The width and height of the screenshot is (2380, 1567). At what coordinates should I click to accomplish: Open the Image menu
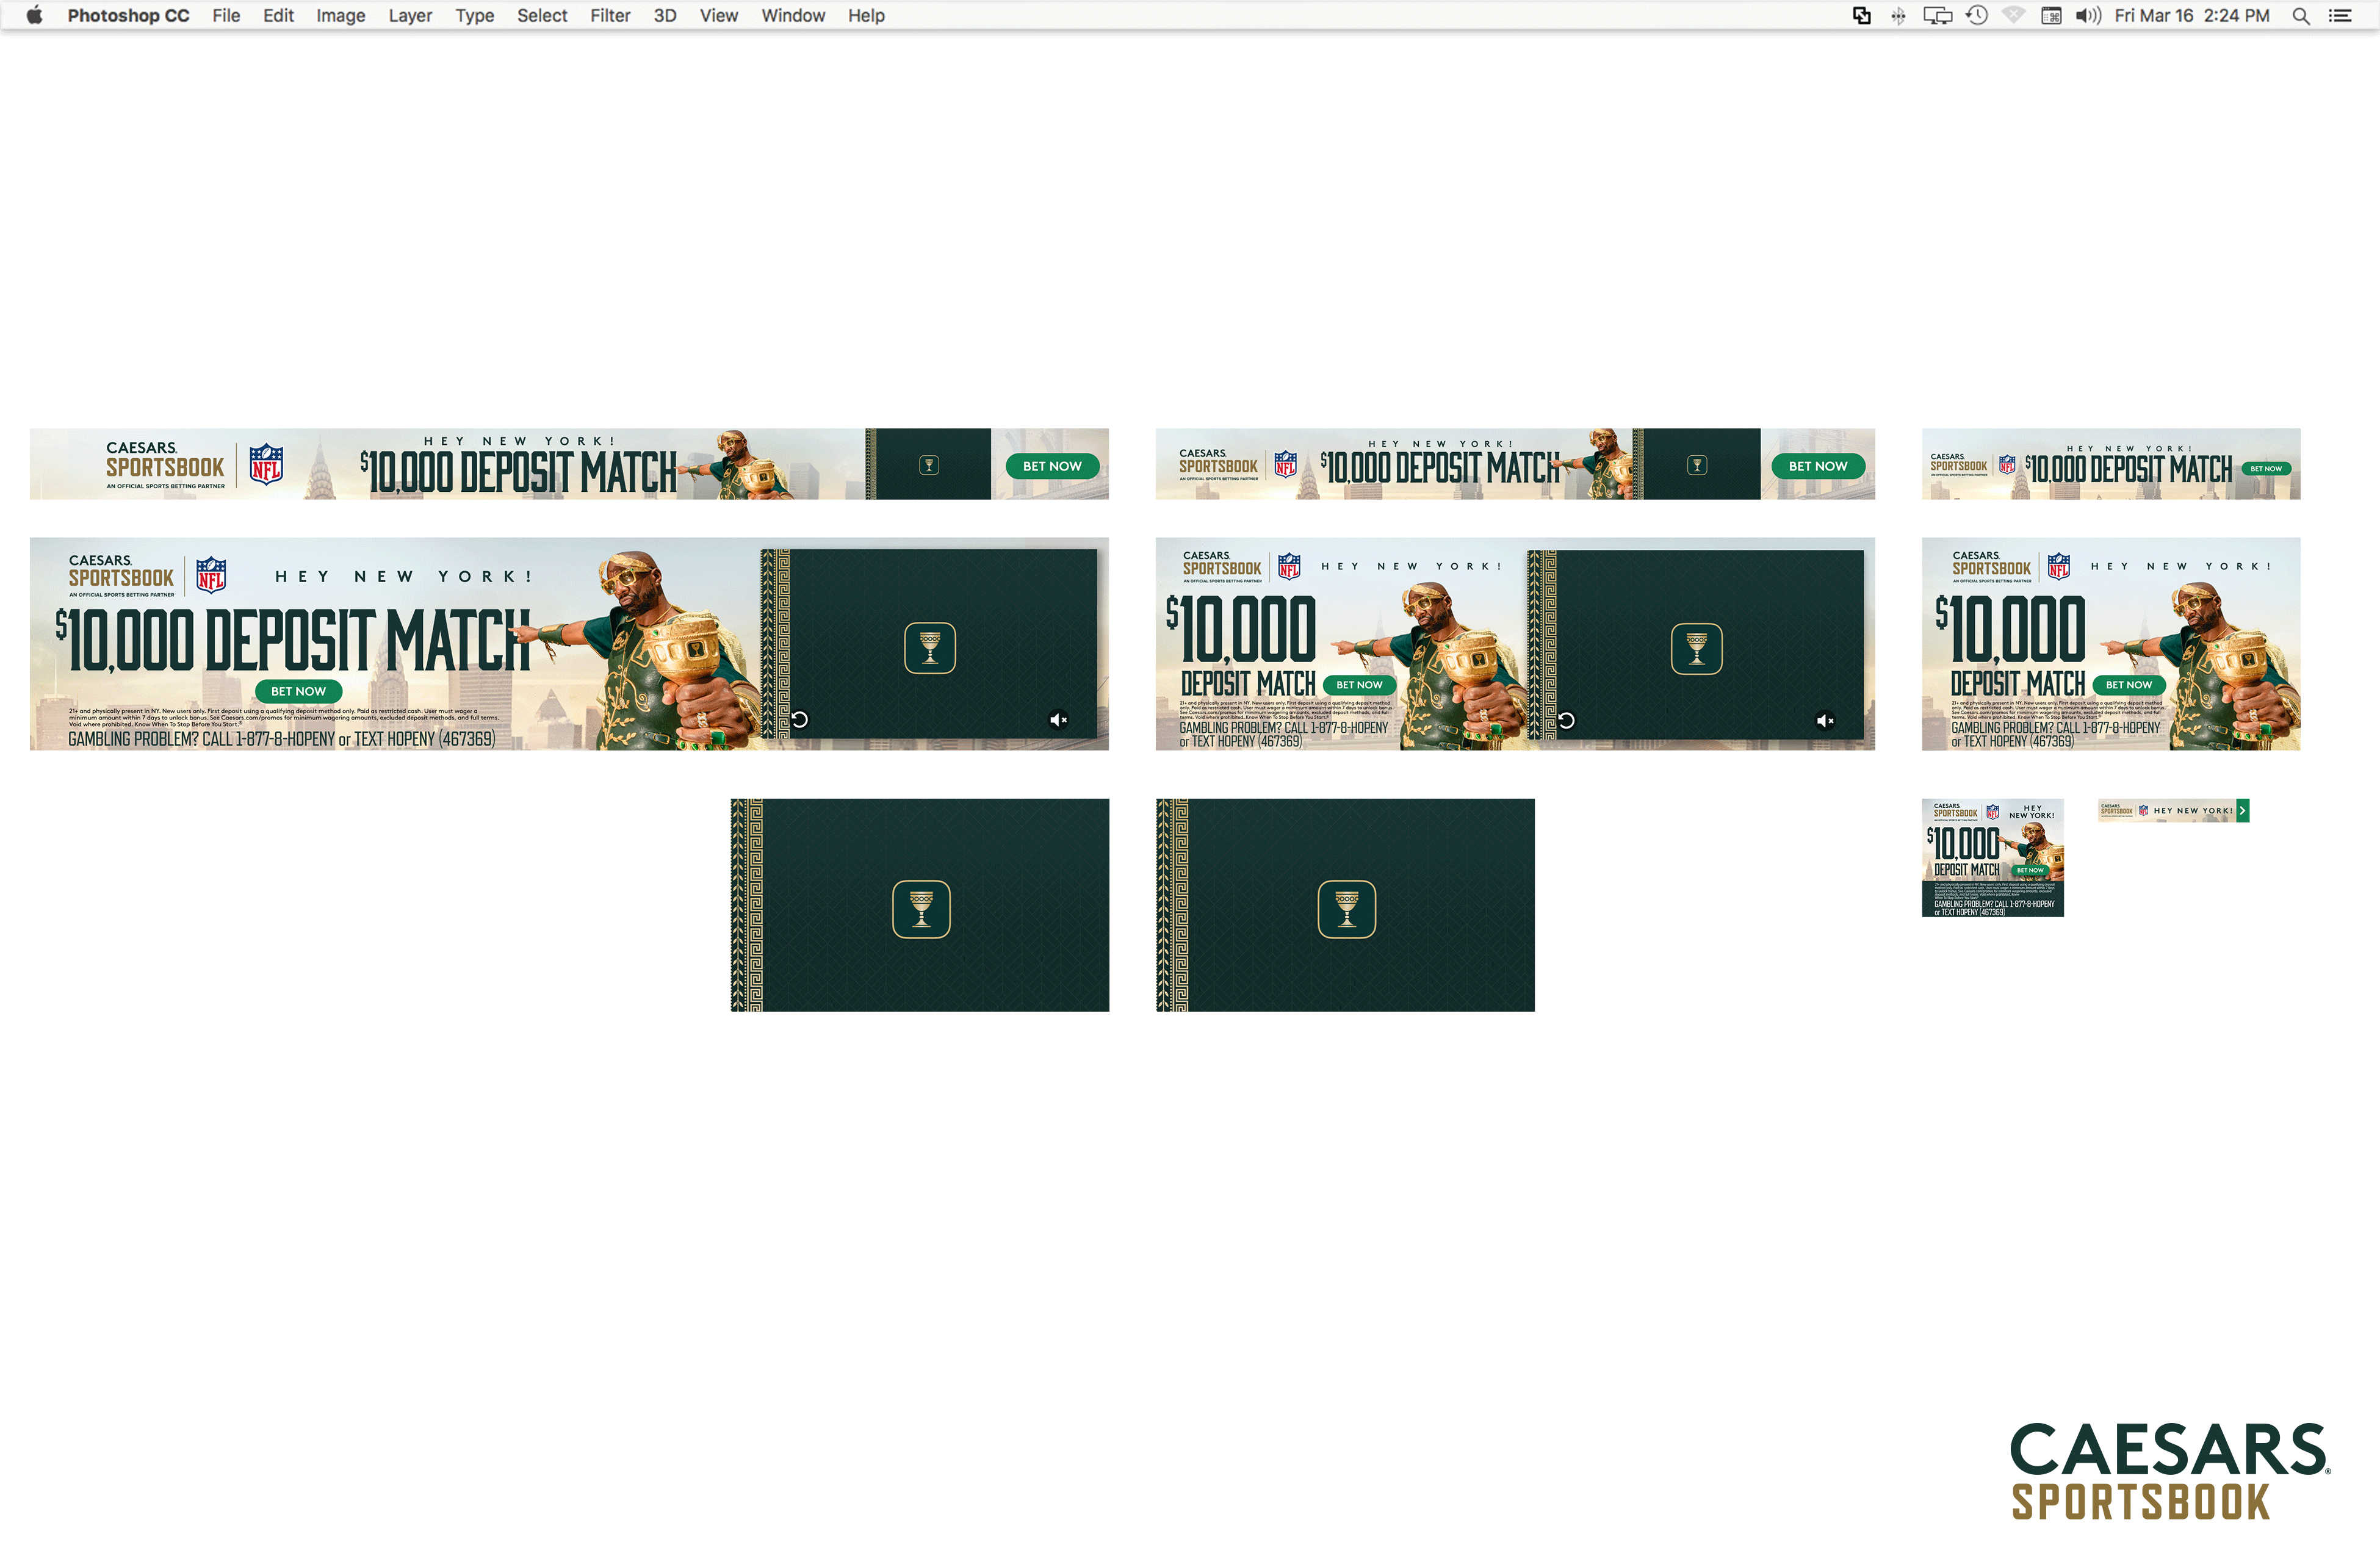click(x=341, y=15)
